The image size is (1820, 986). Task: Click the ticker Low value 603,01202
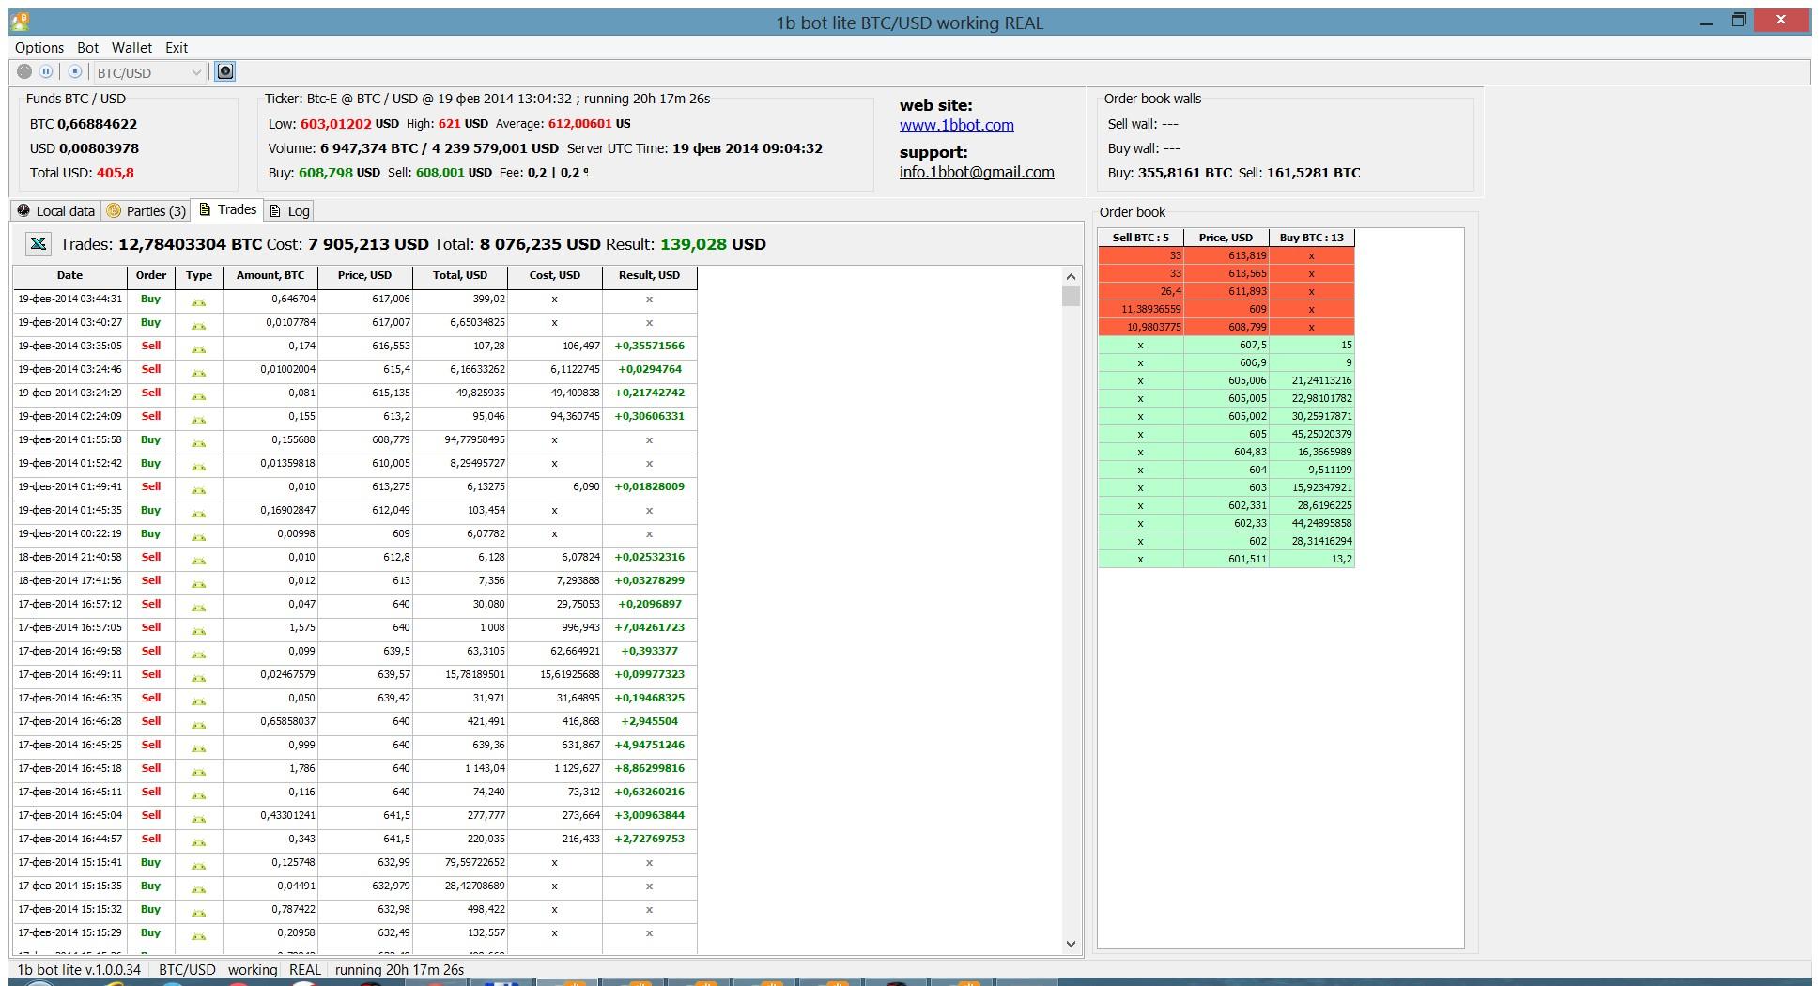(335, 124)
